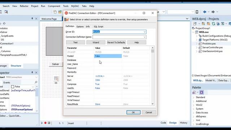Viewport: 231px width, 130px height.
Task: Click the second folder icon in Projects toolbar
Action: pos(209,23)
